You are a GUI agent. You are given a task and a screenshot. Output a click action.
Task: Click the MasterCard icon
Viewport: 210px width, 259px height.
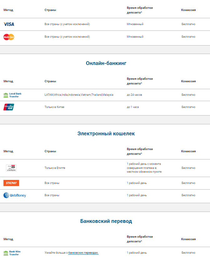pos(9,36)
